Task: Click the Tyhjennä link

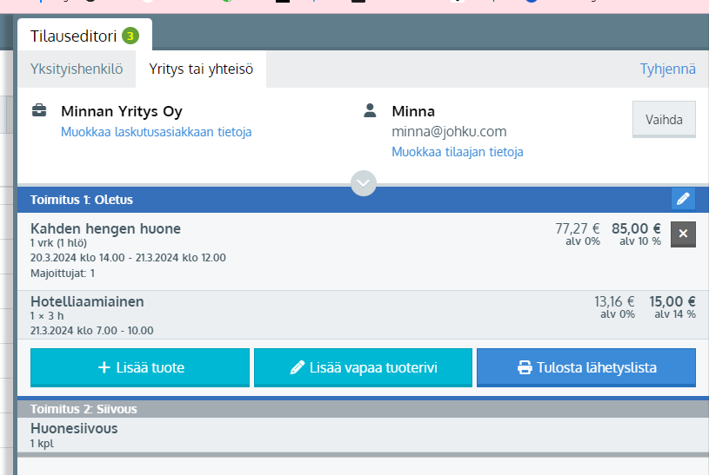Action: point(667,69)
